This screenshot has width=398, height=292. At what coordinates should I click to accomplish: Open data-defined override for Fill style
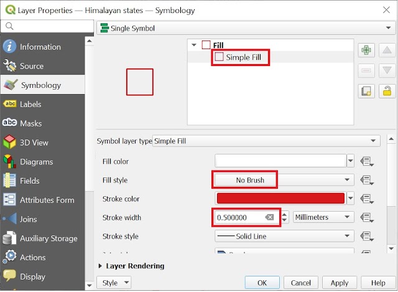366,180
